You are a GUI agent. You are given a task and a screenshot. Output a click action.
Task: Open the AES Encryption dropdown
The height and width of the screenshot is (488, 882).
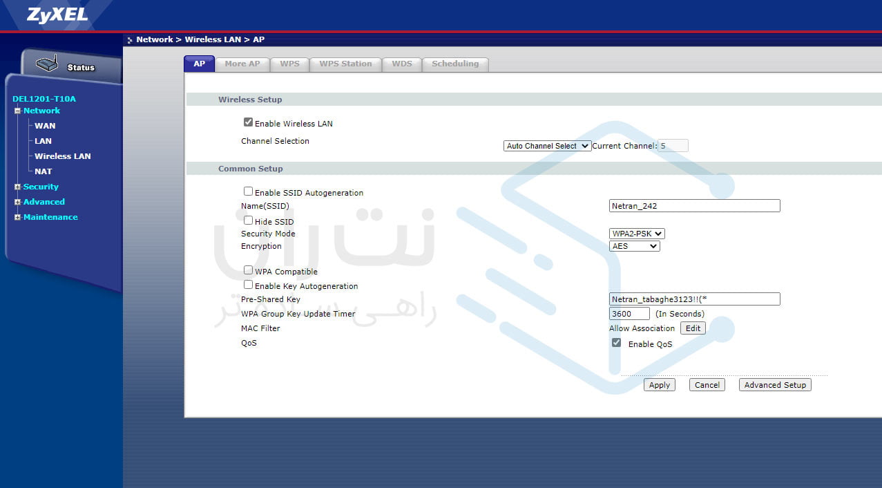click(x=634, y=246)
